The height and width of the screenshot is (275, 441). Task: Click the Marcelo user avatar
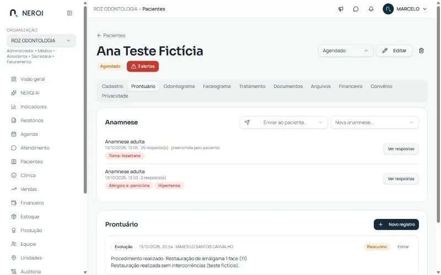pos(388,9)
